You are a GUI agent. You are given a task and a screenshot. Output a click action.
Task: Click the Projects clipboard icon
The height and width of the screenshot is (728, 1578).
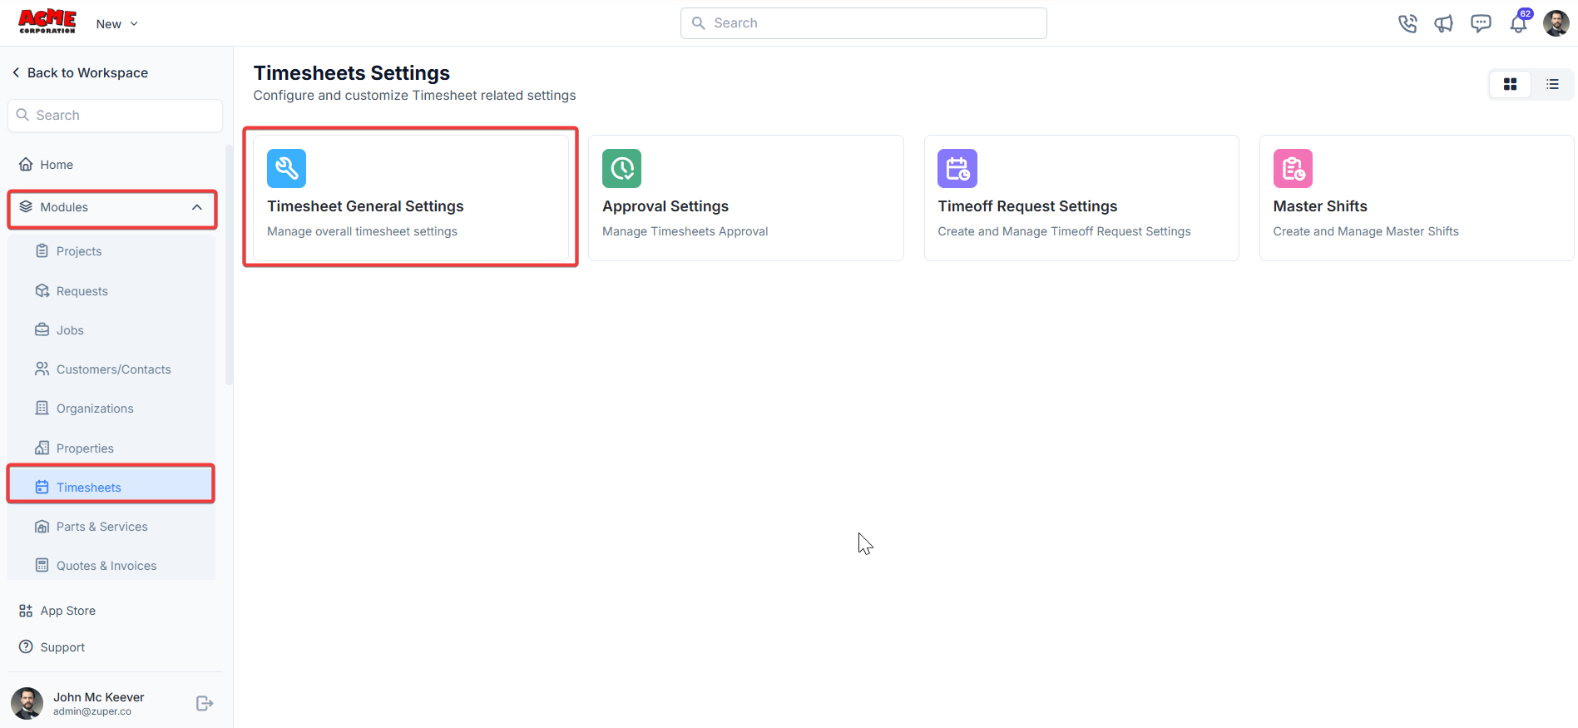tap(42, 251)
